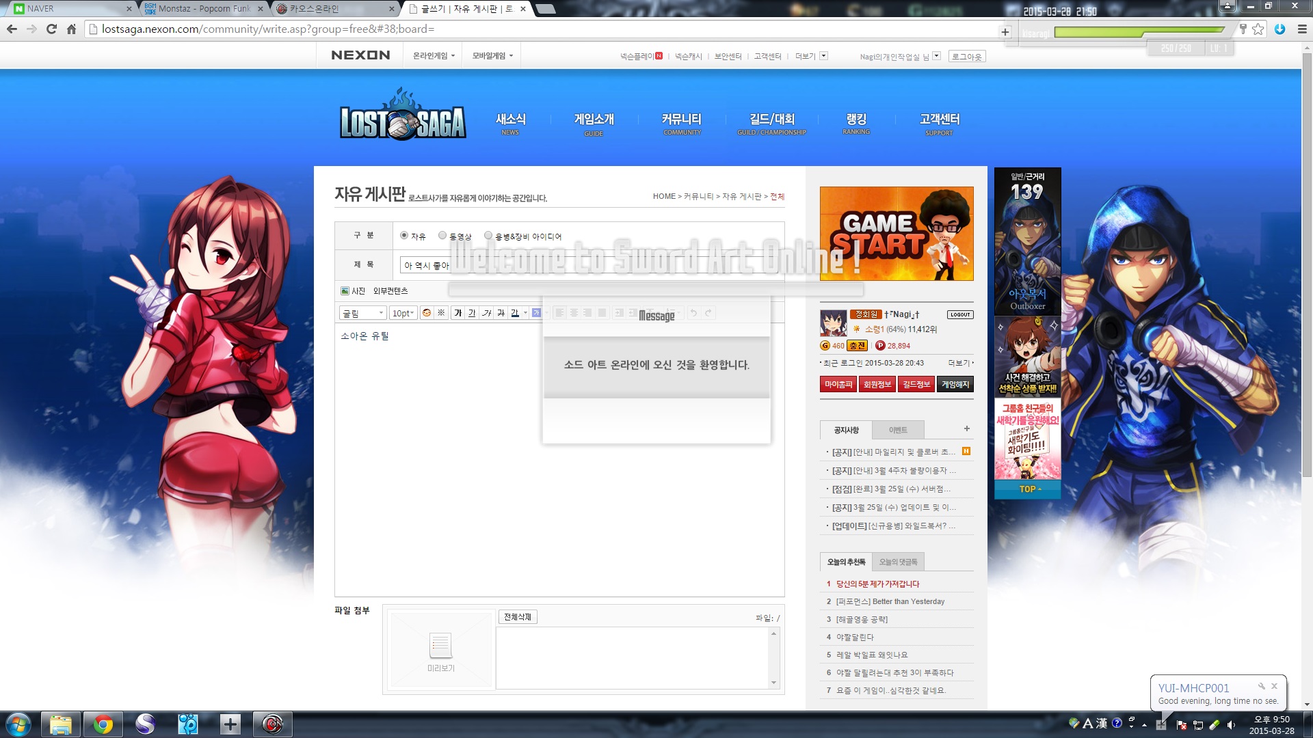1313x738 pixels.
Task: Center align text in editor
Action: pyautogui.click(x=574, y=313)
